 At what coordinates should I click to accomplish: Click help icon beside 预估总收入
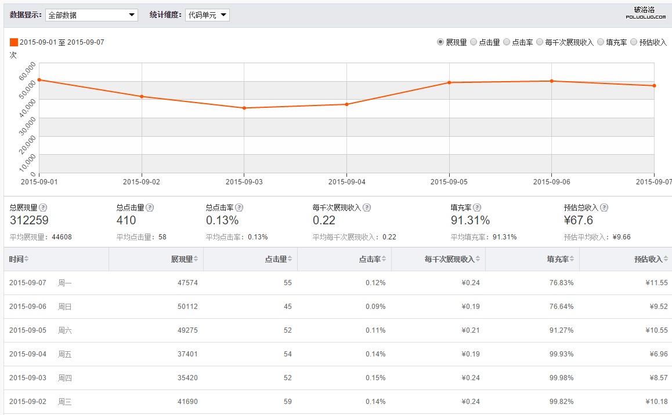point(604,208)
